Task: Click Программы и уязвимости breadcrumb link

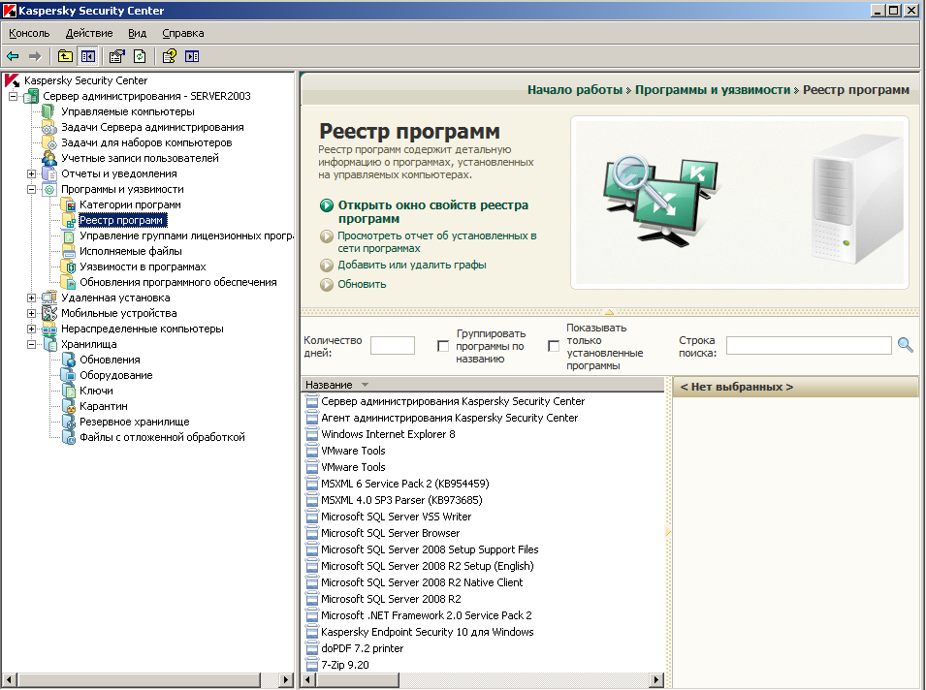Action: [713, 90]
